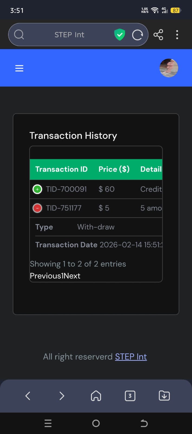
Task: Open the browser home icon
Action: click(96, 396)
